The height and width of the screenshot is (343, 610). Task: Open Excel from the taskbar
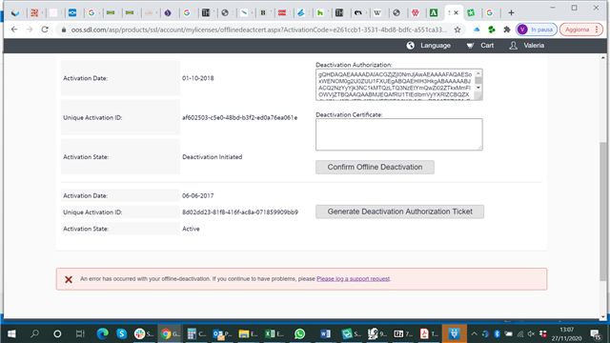point(274,333)
